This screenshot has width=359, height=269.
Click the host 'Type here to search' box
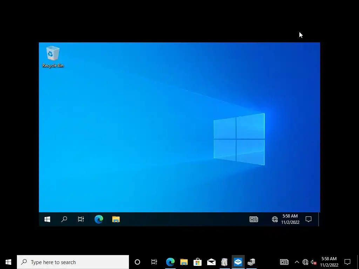(x=73, y=262)
